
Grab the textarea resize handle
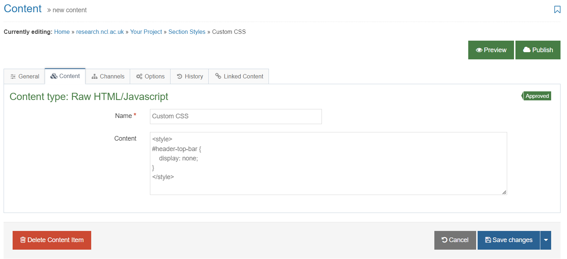click(x=504, y=192)
